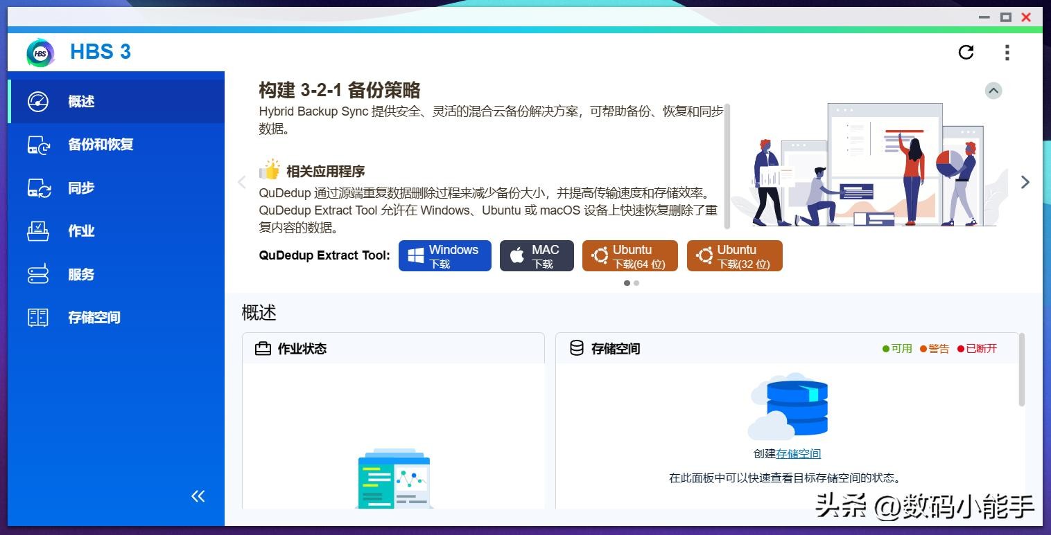Click the 同步 sync sidebar icon
Viewport: 1051px width, 535px height.
click(39, 188)
